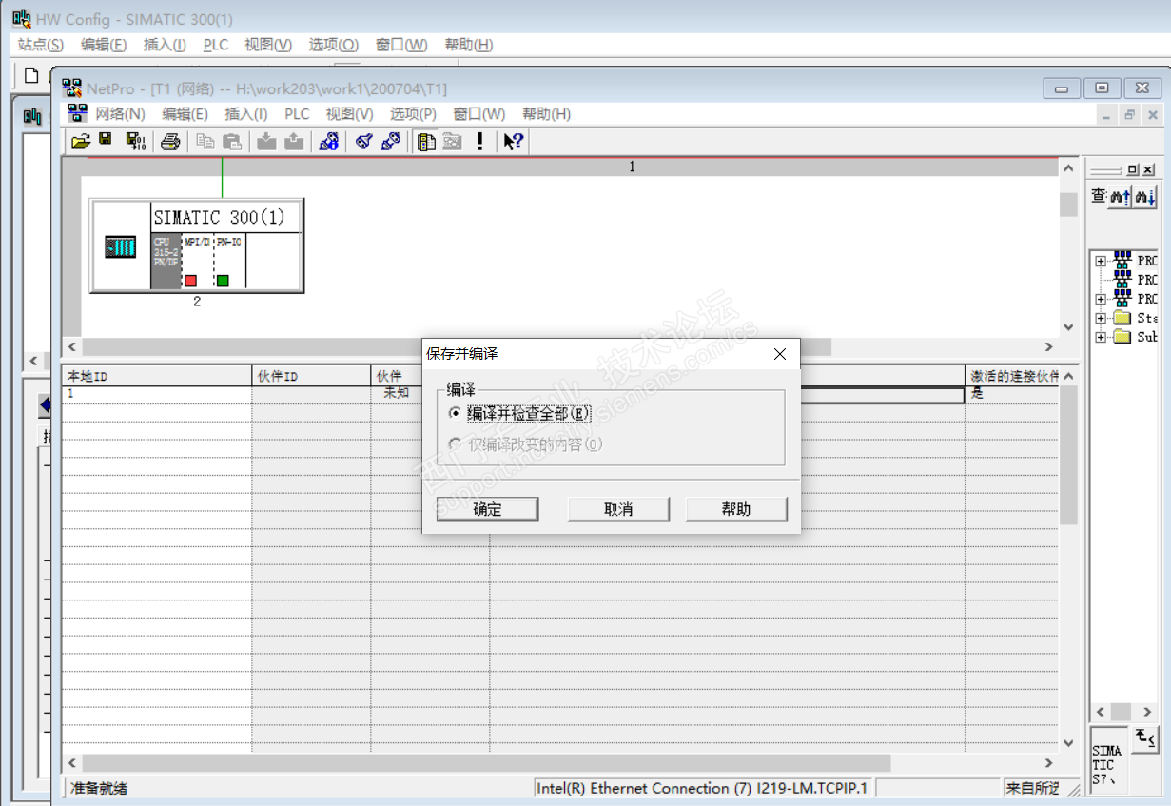Screen dimensions: 1171x806
Task: Open the 插入(I) menu in NetPro
Action: pos(245,113)
